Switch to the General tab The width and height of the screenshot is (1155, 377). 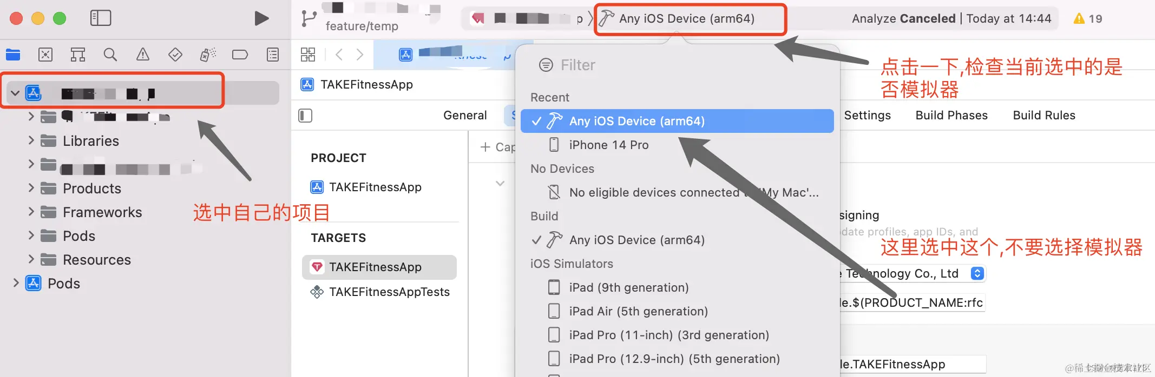(465, 115)
